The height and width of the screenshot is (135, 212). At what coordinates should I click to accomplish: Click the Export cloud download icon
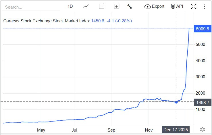click(147, 6)
